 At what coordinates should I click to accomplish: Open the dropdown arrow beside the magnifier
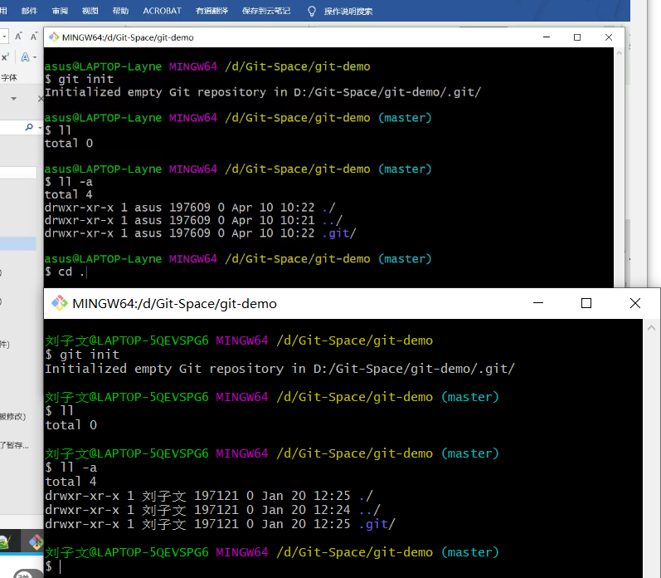pos(40,127)
